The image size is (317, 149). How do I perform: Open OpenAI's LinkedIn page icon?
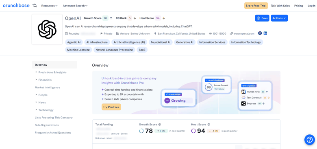tap(265, 33)
